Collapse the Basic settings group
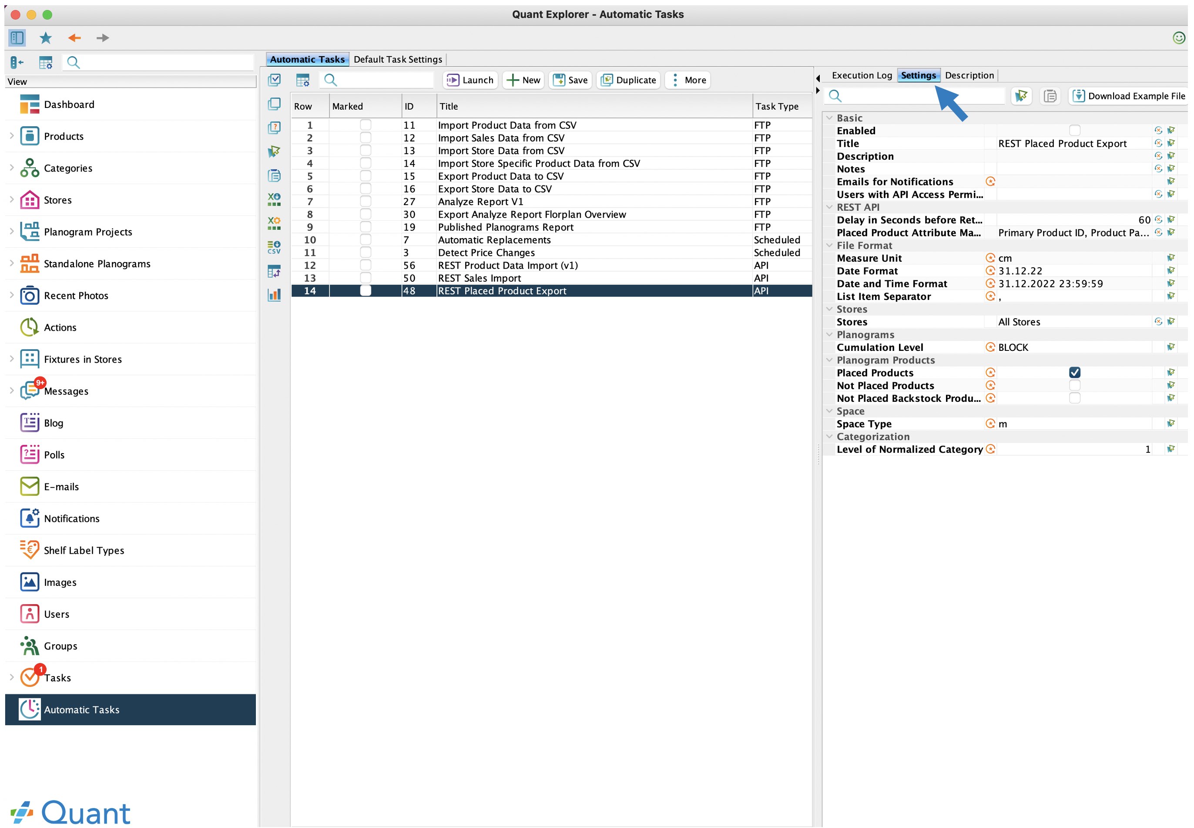1194x828 pixels. click(829, 118)
